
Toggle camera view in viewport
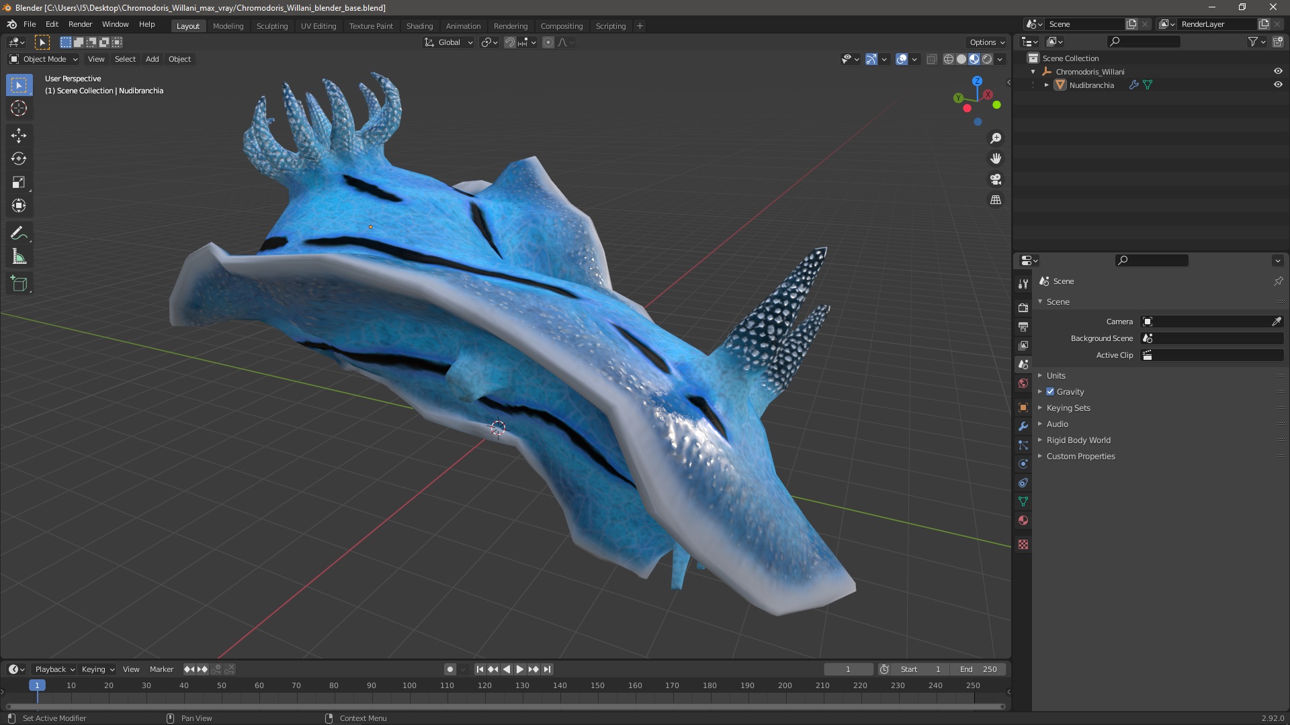click(x=996, y=179)
